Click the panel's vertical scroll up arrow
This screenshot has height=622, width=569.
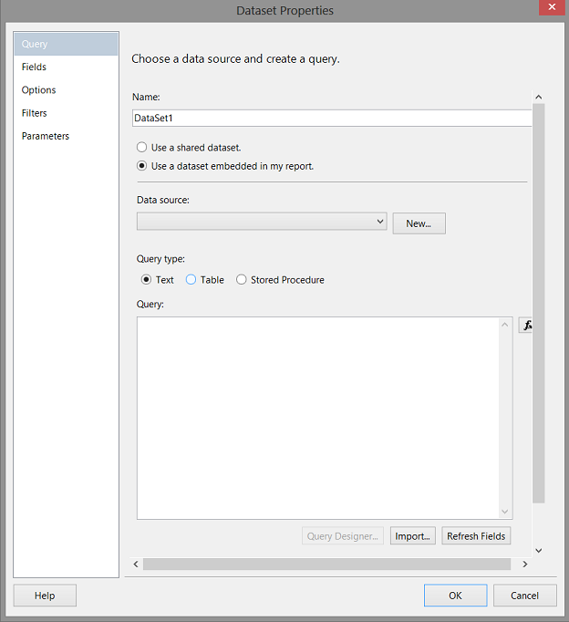click(539, 98)
